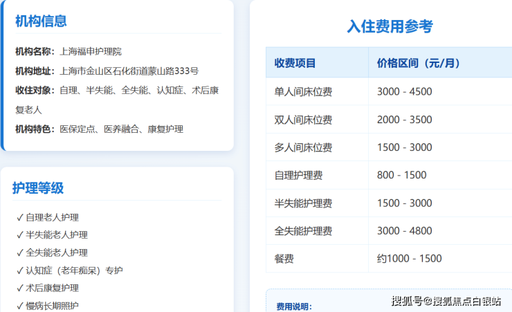Click the address 上海市金山区石化街道蒙山路333号
This screenshot has height=312, width=512.
coord(129,71)
